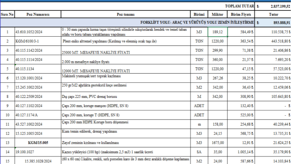Screen dimensions: 291x164
Task: Select the Kum temin edilerek drenaj description
Action: (126, 134)
